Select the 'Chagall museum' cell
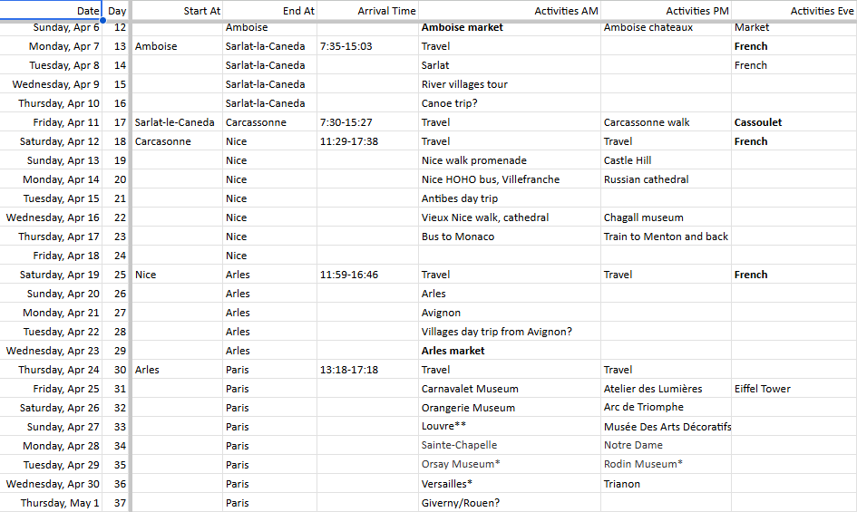Image resolution: width=857 pixels, height=512 pixels. [667, 217]
